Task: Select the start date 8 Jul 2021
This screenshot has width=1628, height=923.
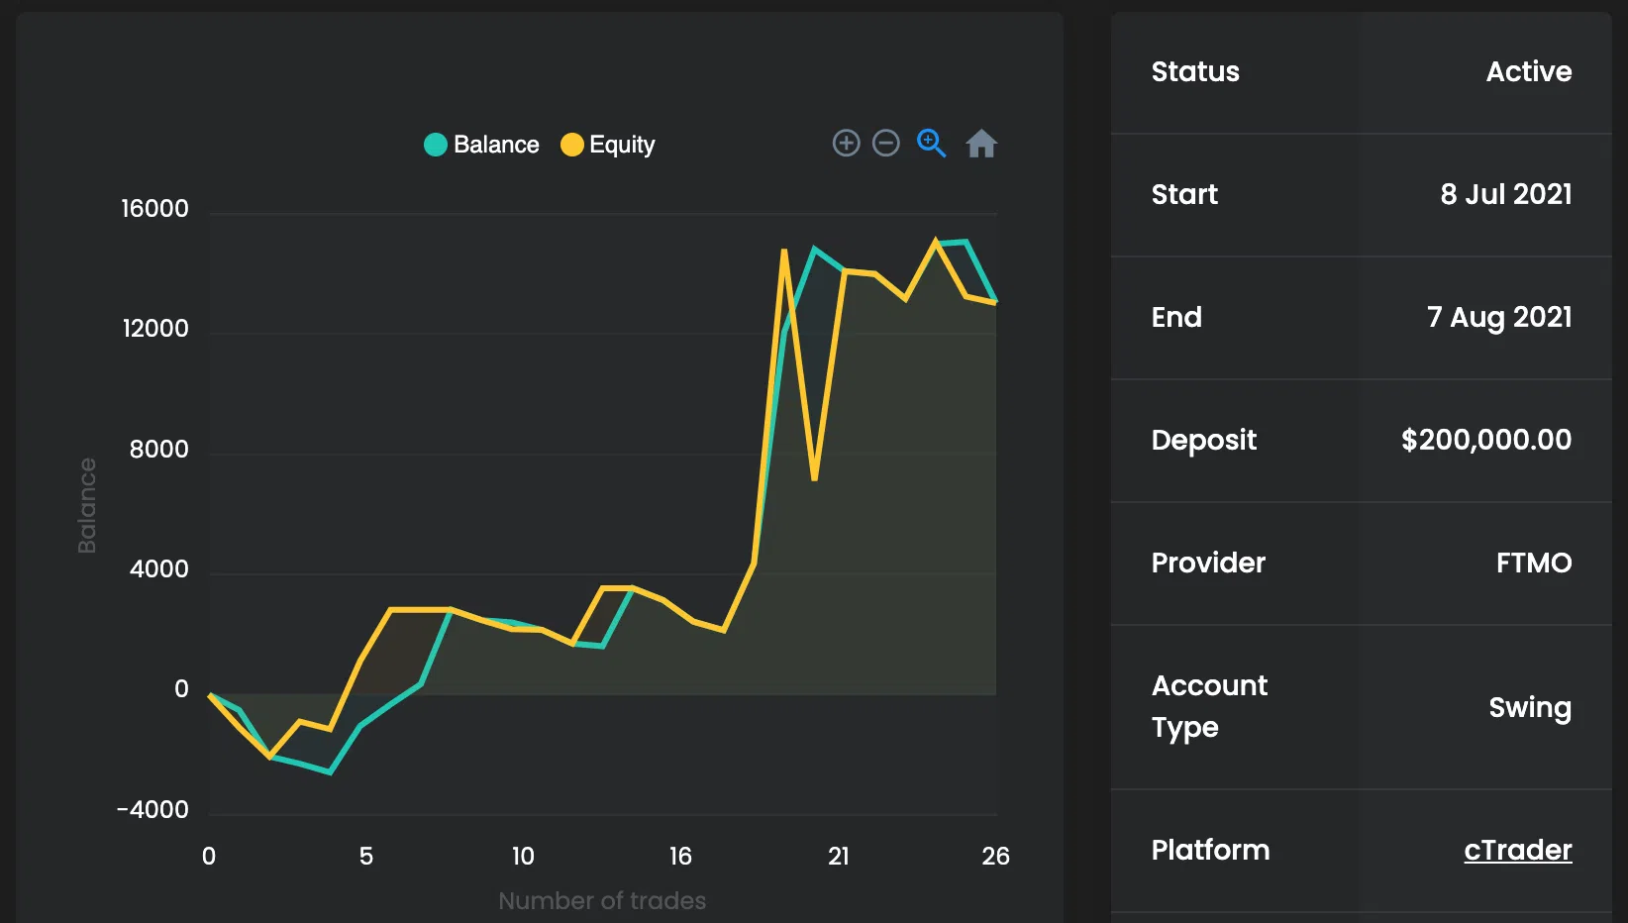Action: [1505, 194]
